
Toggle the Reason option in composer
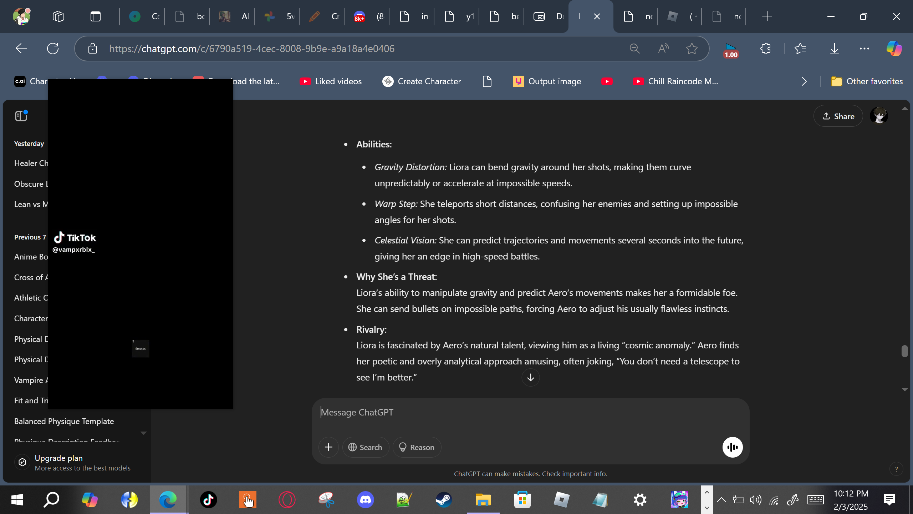coord(417,447)
